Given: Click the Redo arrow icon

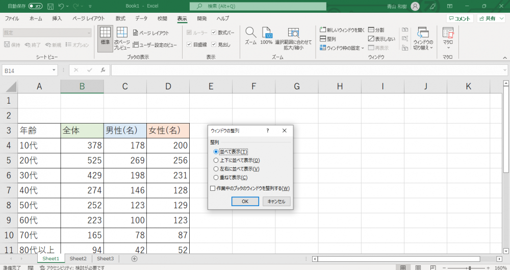Looking at the screenshot, I should [76, 6].
